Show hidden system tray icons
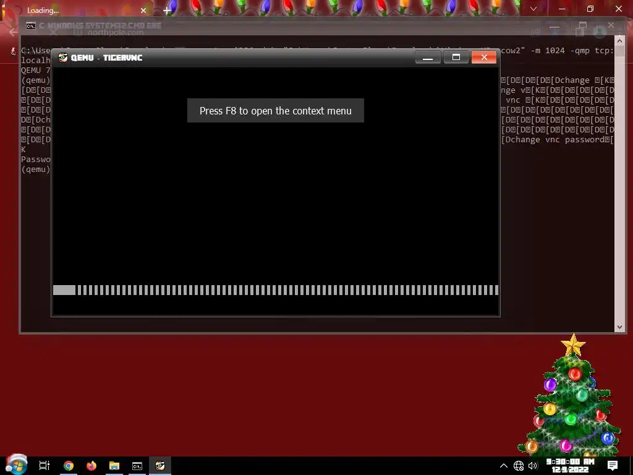 click(503, 466)
